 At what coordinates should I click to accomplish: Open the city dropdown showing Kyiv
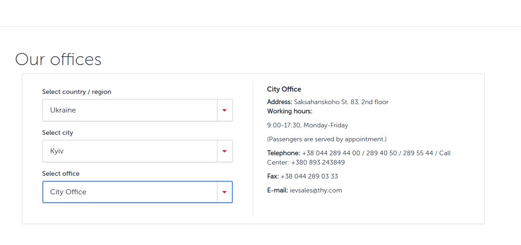(130, 151)
